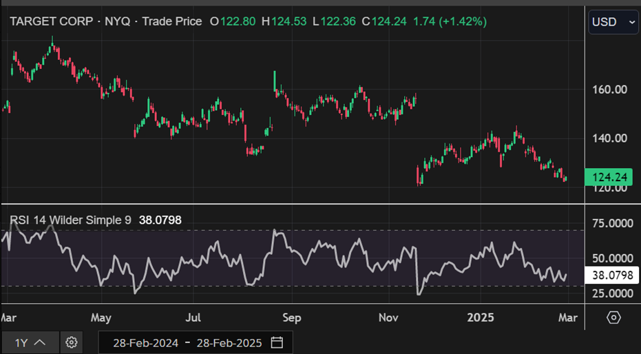Screen dimensions: 641x354
Task: Click the 160.00 price axis label
Action: [x=610, y=90]
